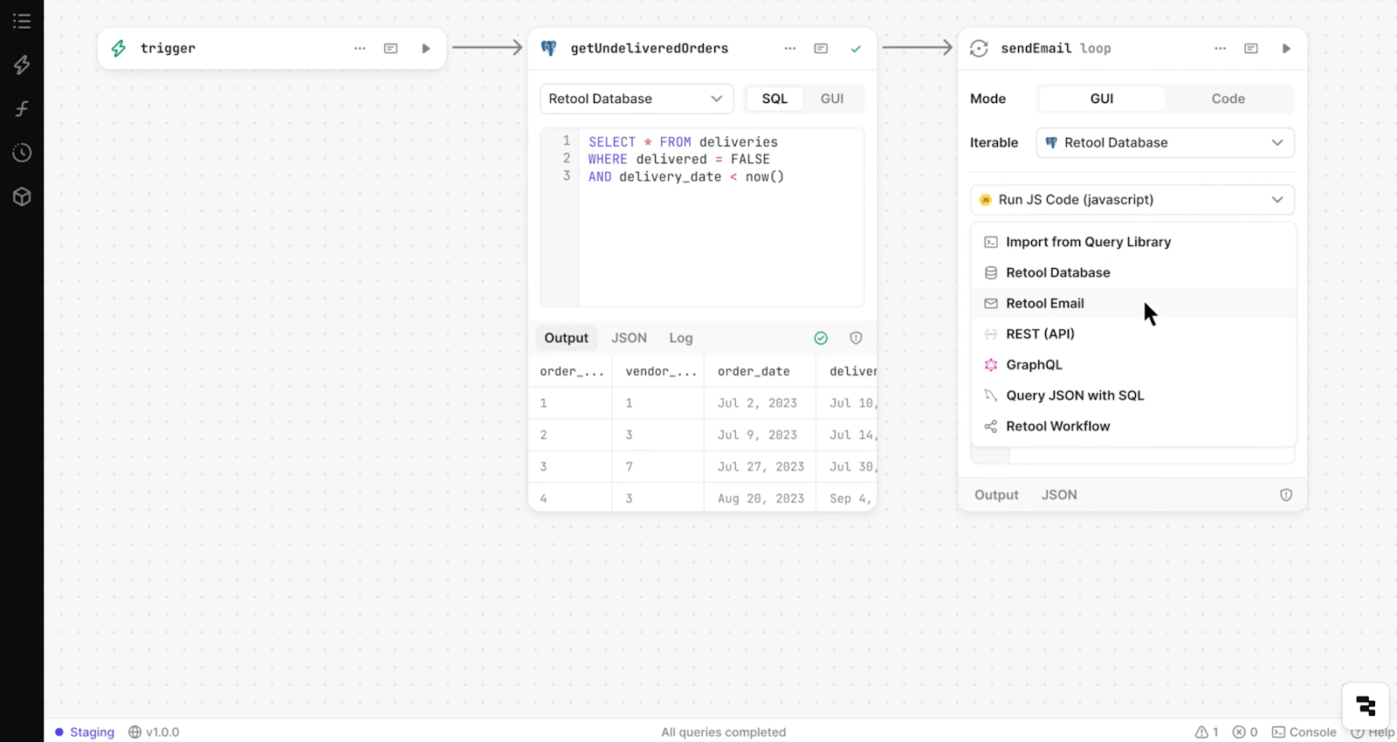The height and width of the screenshot is (742, 1397).
Task: Click shield icon in getUndeliveredOrders output bar
Action: pyautogui.click(x=856, y=338)
